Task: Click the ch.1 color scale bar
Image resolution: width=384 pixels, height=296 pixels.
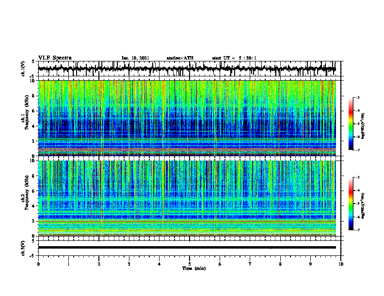Action: tap(351, 124)
